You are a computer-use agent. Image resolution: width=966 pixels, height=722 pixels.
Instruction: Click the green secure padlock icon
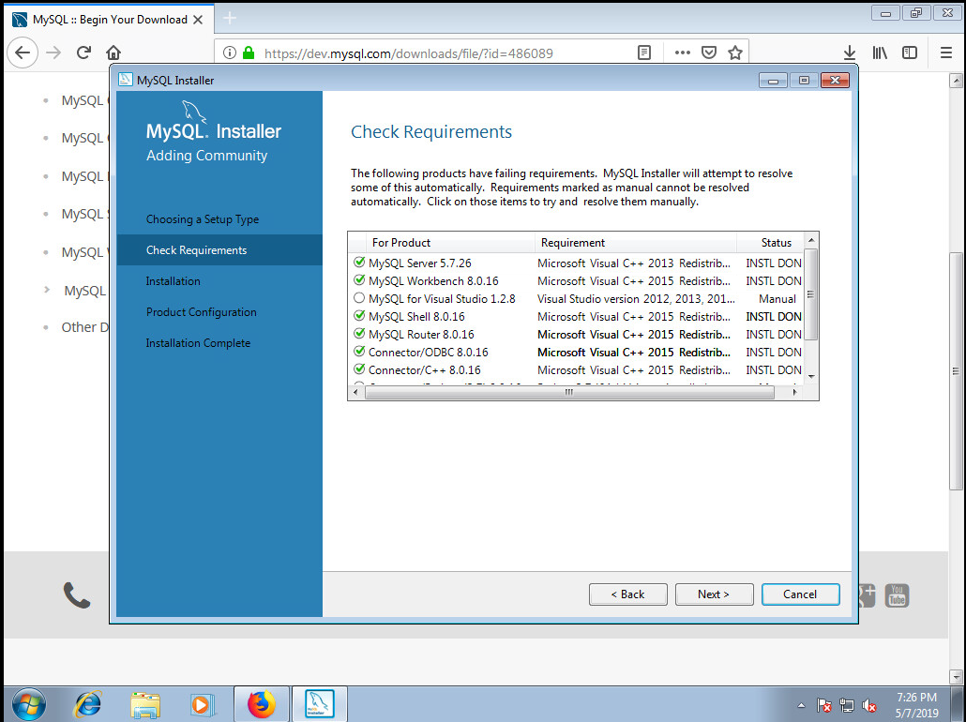(x=249, y=53)
